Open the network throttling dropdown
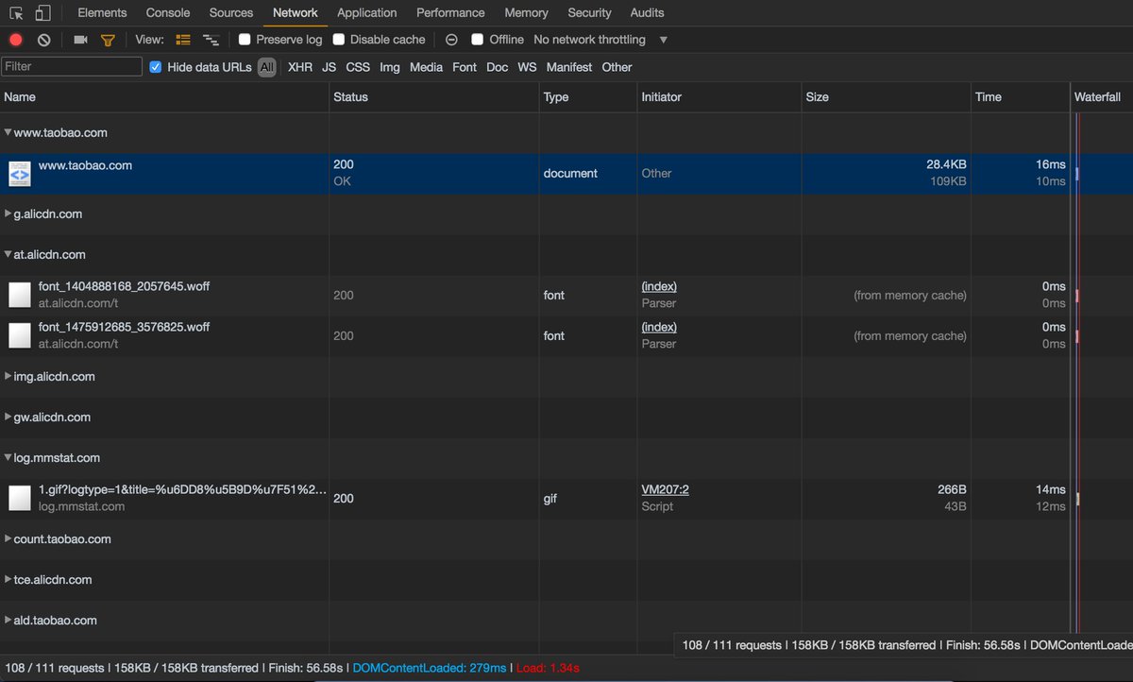Viewport: 1133px width, 682px height. (x=600, y=40)
